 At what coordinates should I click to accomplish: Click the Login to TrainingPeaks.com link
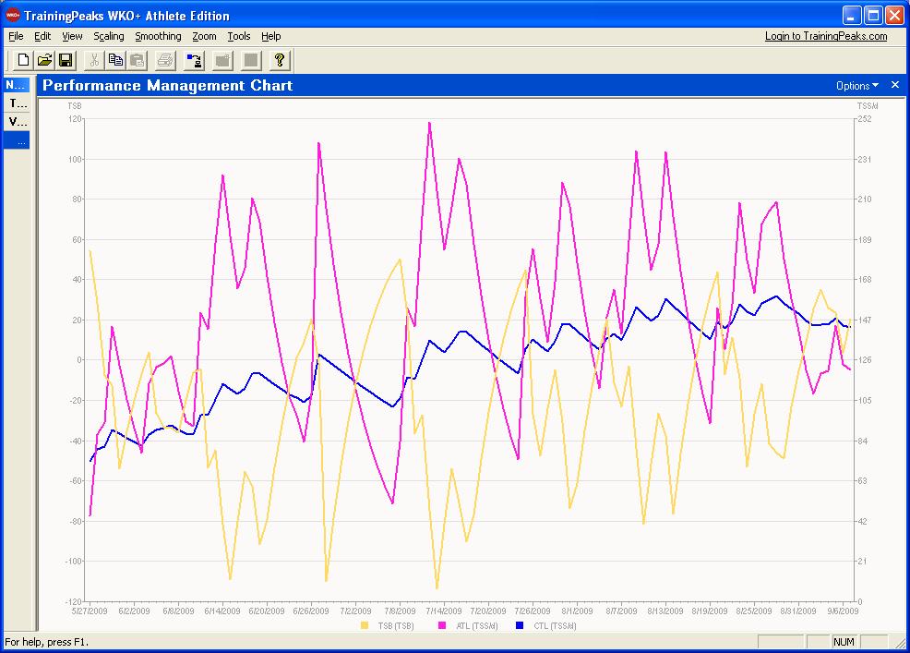point(825,36)
